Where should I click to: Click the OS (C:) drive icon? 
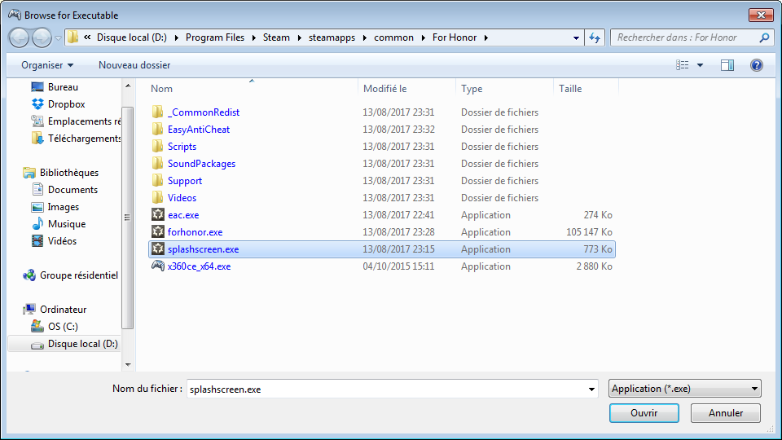(37, 326)
